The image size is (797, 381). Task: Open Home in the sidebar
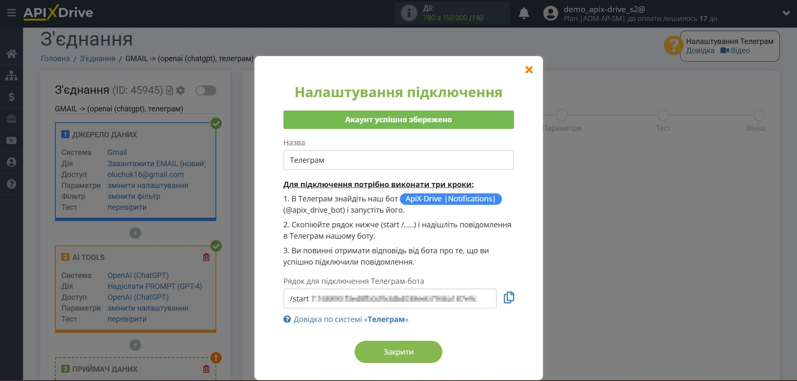coord(11,54)
